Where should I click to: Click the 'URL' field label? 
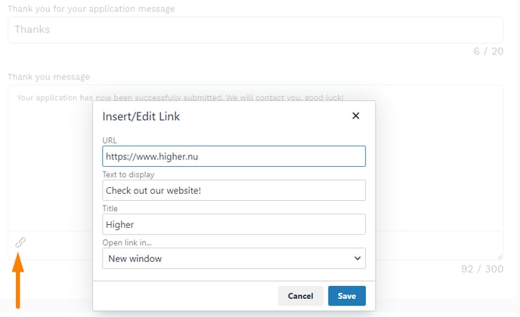pos(110,140)
